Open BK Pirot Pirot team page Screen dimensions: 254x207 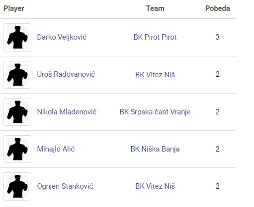[155, 37]
